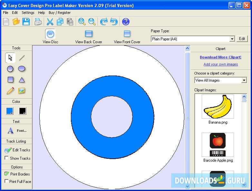The width and height of the screenshot is (252, 191).
Task: Open the black outline color dropdown
Action: pos(23,111)
